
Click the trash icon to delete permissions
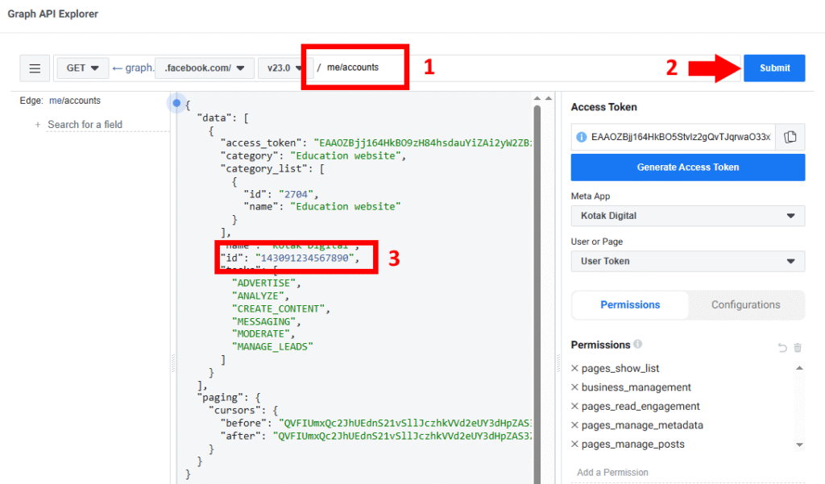(798, 347)
